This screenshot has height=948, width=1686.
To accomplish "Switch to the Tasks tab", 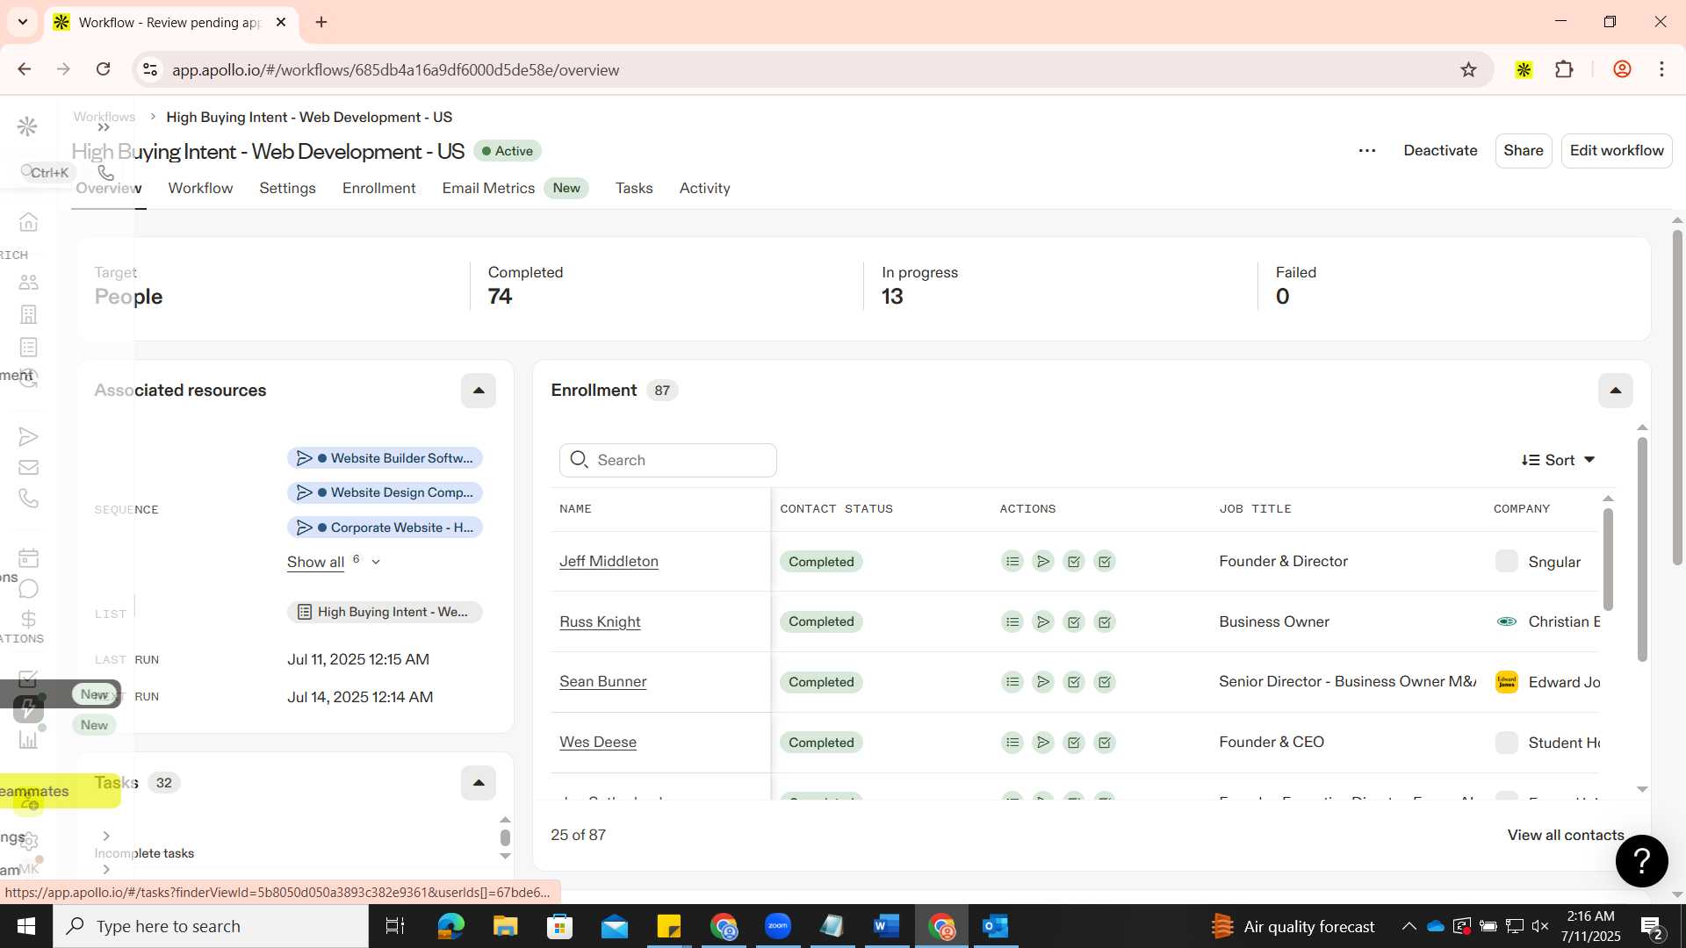I will pos(634,188).
